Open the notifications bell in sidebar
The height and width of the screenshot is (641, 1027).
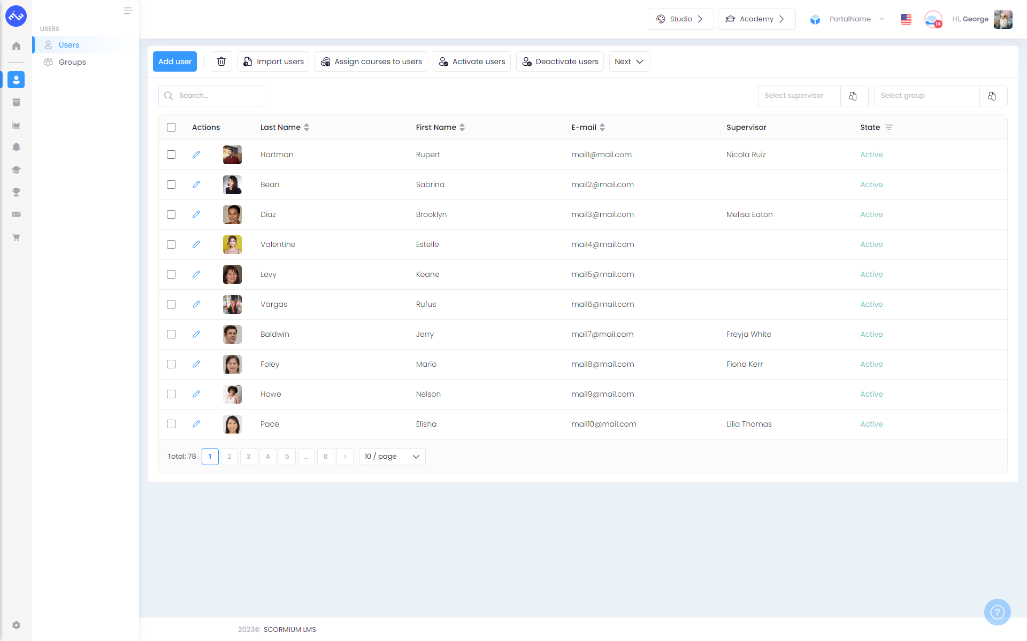point(16,147)
